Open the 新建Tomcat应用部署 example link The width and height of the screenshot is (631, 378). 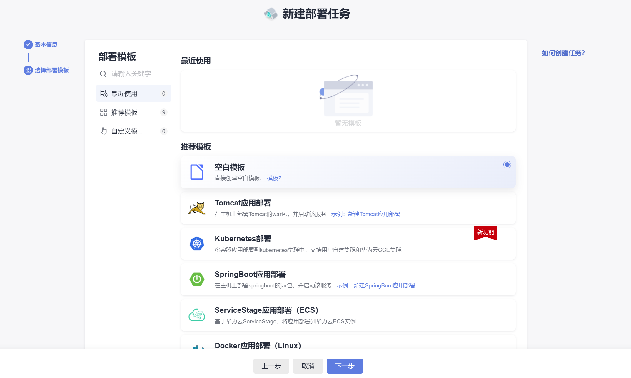click(374, 214)
